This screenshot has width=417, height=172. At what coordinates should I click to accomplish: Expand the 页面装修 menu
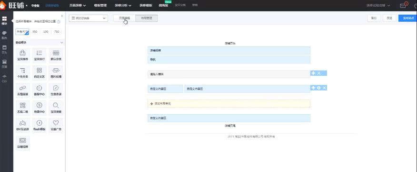click(x=78, y=5)
